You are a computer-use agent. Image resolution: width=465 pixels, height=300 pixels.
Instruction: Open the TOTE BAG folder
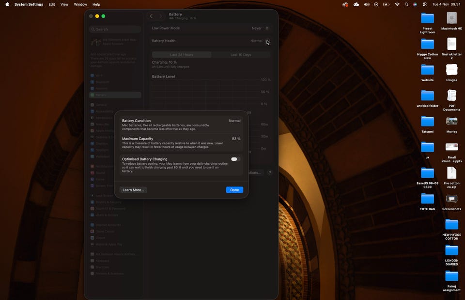click(x=427, y=199)
